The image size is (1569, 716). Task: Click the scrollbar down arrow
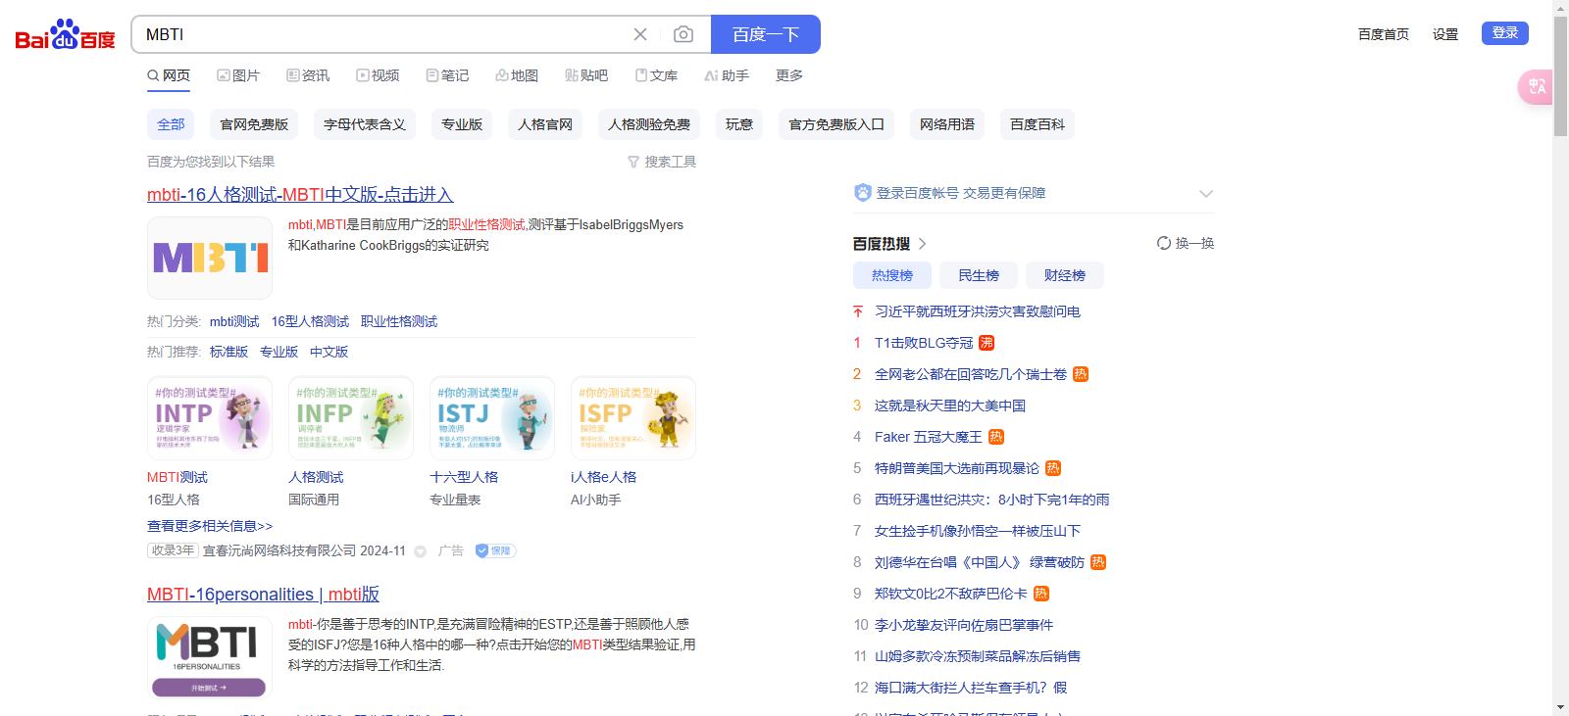1560,708
